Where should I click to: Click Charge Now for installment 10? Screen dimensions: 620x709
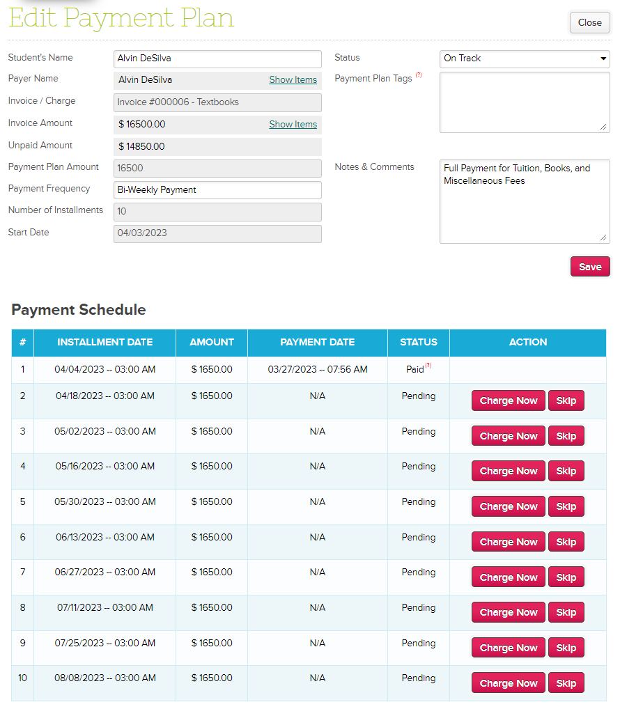click(x=508, y=683)
